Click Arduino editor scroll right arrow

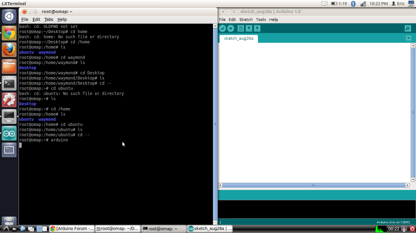pyautogui.click(x=407, y=185)
